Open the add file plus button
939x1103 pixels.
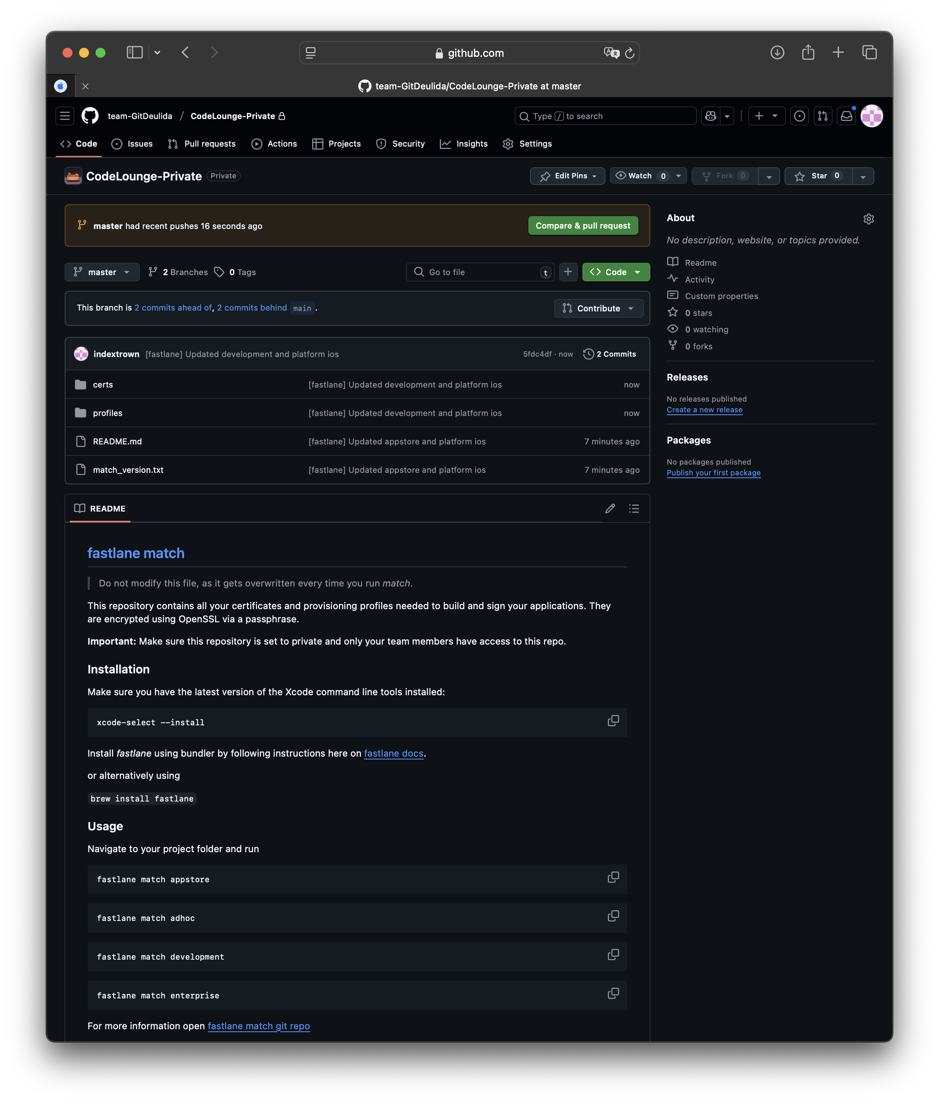[x=568, y=272]
